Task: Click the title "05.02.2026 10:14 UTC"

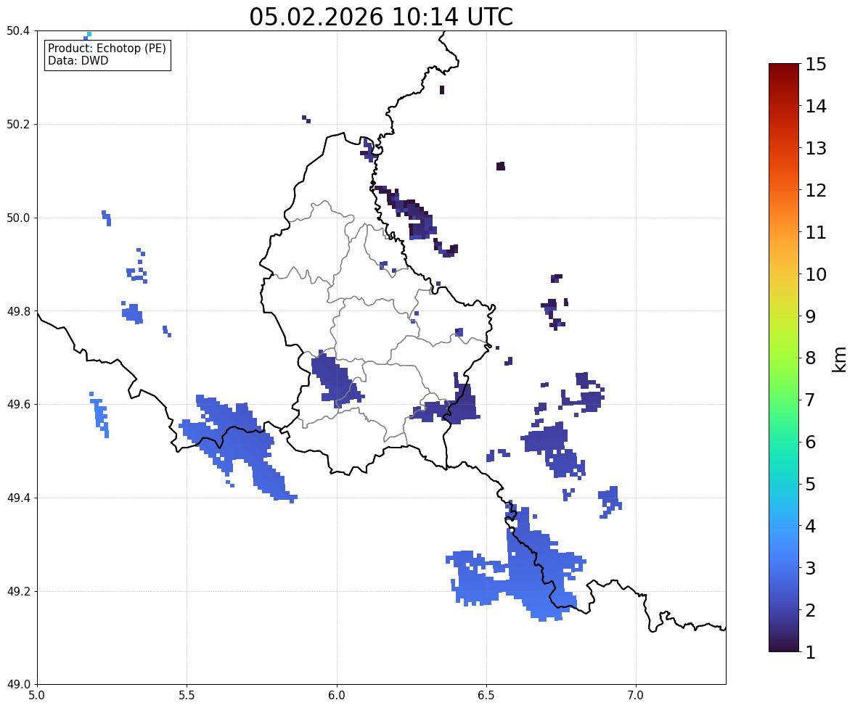Action: click(x=381, y=17)
